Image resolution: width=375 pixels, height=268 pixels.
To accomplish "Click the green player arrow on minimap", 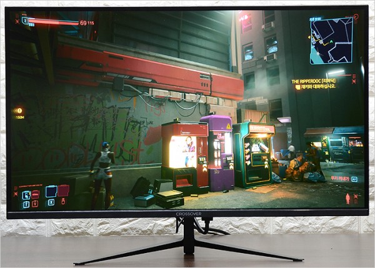I will [x=331, y=41].
